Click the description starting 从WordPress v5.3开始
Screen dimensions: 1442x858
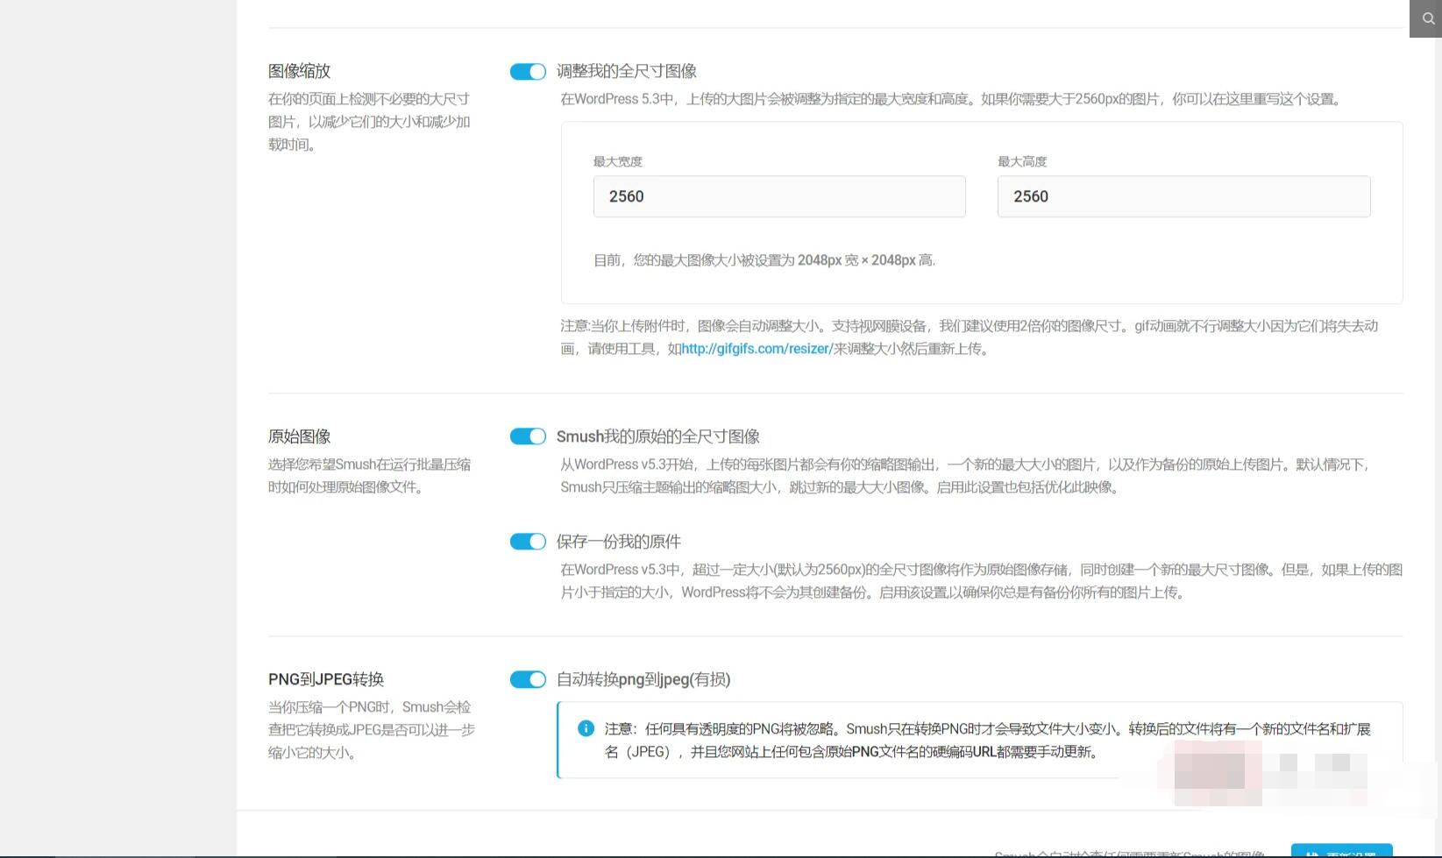[965, 476]
